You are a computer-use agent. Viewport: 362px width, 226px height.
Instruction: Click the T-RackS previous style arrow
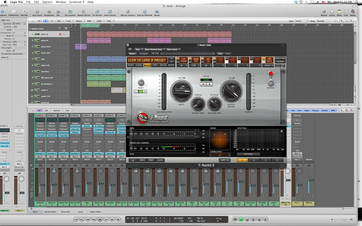pyautogui.click(x=203, y=84)
